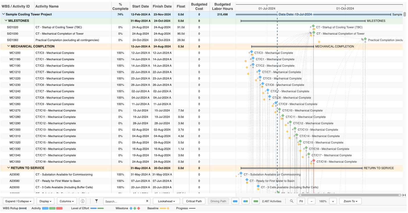408x213 pixels.
Task: Open the Zoom To dropdown
Action: click(350, 201)
